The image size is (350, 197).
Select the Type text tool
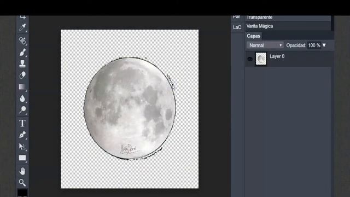coord(22,123)
